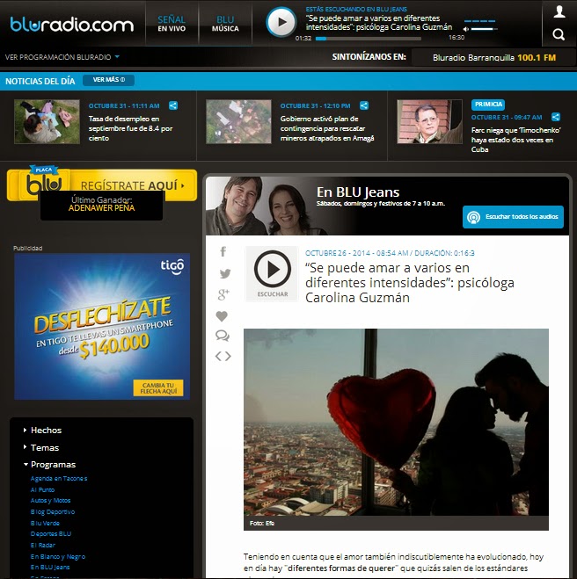
Task: Click the Escuchar play button of the article
Action: coord(273,274)
